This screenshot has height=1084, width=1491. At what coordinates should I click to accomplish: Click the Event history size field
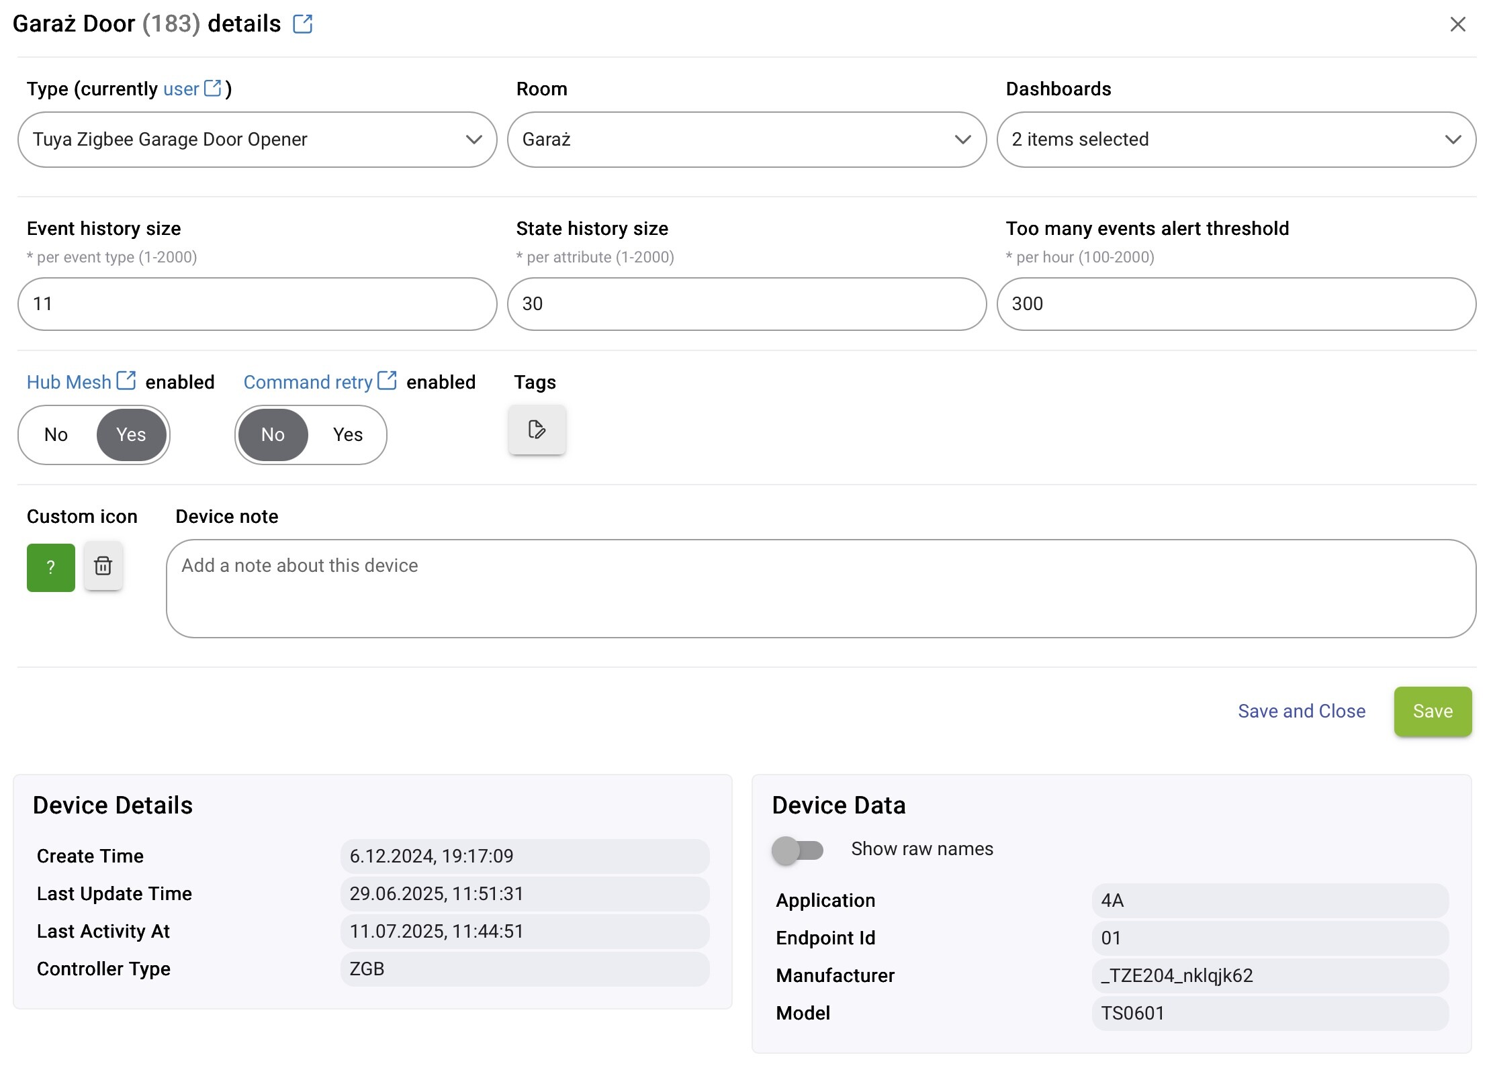point(257,304)
